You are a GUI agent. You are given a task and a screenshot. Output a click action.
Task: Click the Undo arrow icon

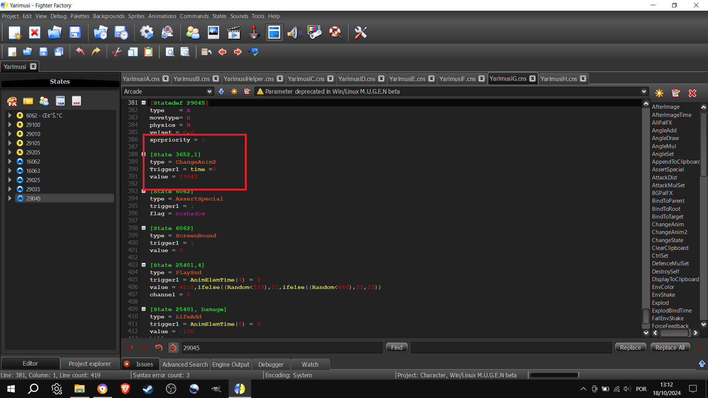80,52
